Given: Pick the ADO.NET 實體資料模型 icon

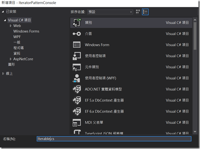Looking at the screenshot, I should click(77, 89).
